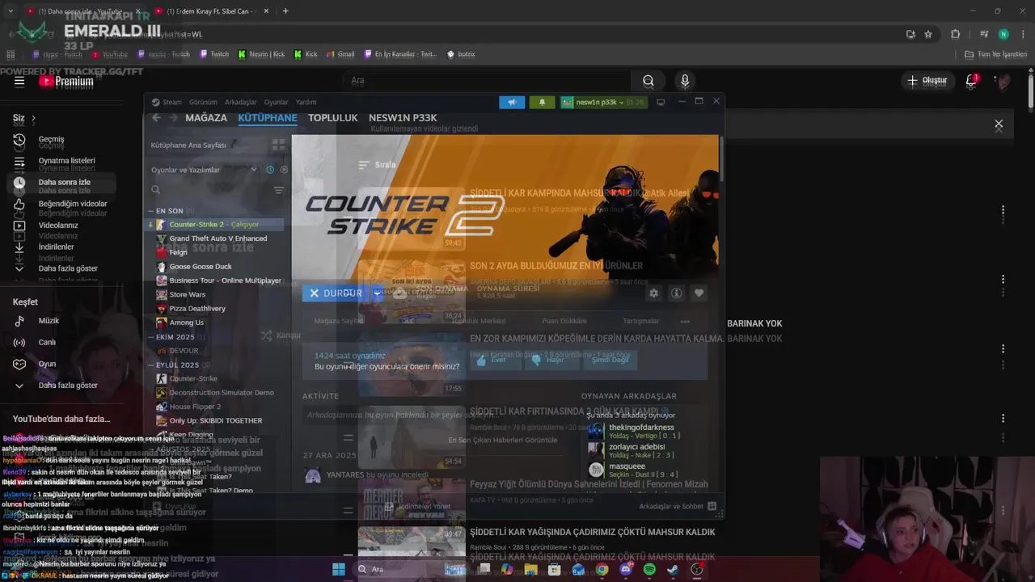Open Kütüphane Ana Sayfası
This screenshot has width=1035, height=582.
pos(188,145)
